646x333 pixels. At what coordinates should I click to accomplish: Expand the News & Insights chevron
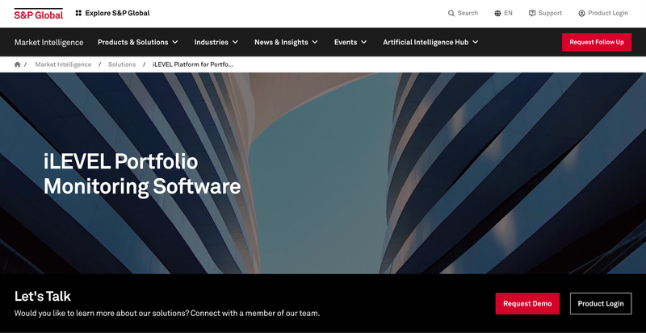315,42
